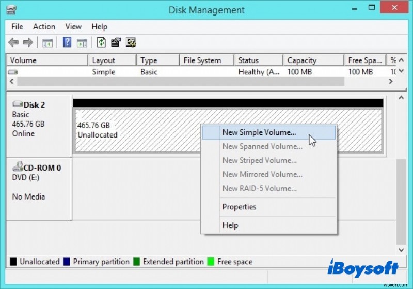The image size is (413, 289).
Task: Click the Basic type cell in list
Action: click(x=149, y=72)
